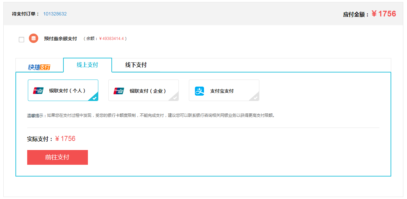Screen dimensions: 407x199
Task: Click the Alipay logo icon
Action: tap(200, 91)
